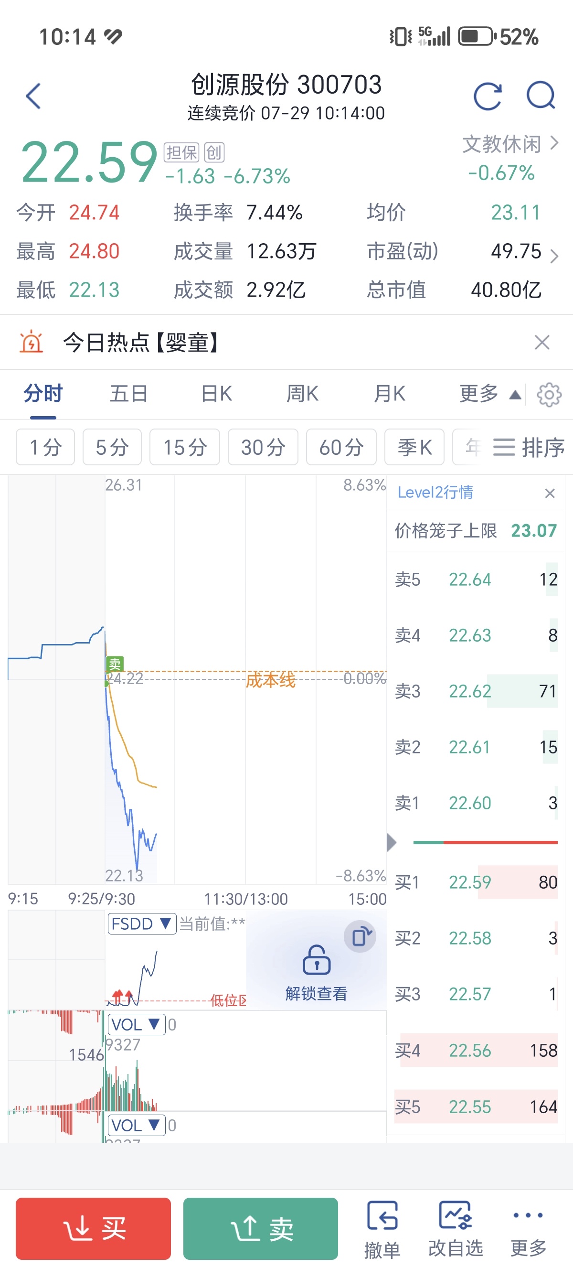This screenshot has height=1267, width=573.
Task: Dismiss the 今日热点 banner
Action: 542,343
